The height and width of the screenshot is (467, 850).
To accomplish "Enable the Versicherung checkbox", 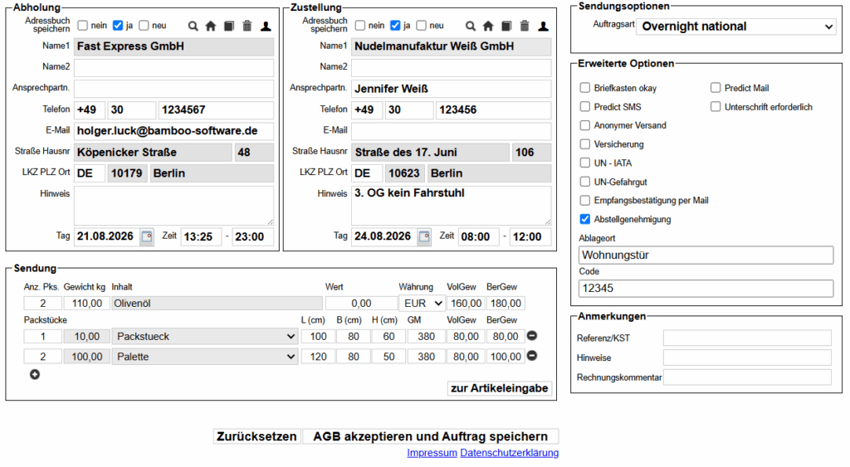I will 585,144.
